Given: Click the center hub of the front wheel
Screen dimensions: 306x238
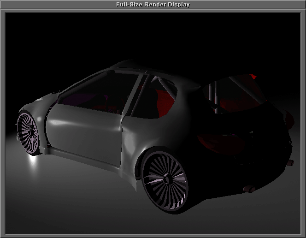Looking at the screenshot, I should tap(29, 132).
